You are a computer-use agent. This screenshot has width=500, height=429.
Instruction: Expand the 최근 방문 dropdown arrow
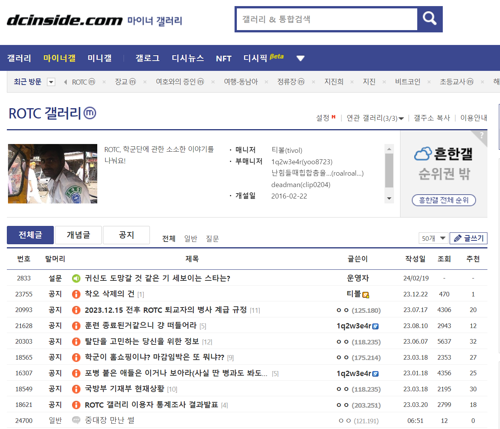[51, 82]
